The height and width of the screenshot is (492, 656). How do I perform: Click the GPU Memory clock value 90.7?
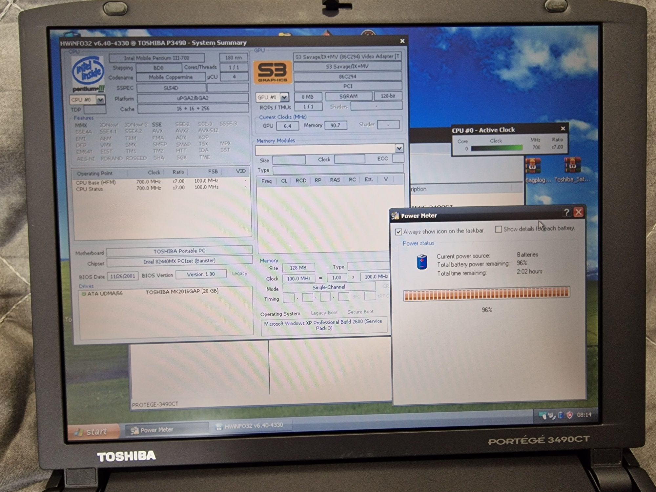[336, 125]
